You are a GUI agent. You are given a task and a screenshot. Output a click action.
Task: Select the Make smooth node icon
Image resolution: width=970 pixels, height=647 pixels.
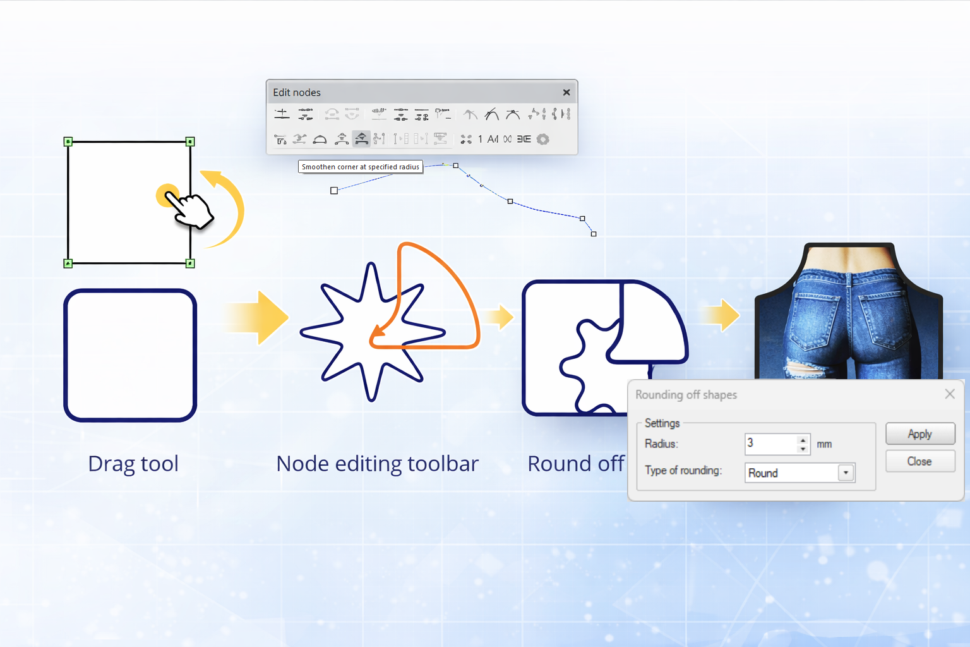tap(493, 114)
